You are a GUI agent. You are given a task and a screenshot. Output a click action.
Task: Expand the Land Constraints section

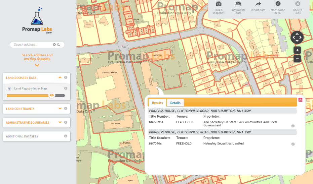pos(60,109)
